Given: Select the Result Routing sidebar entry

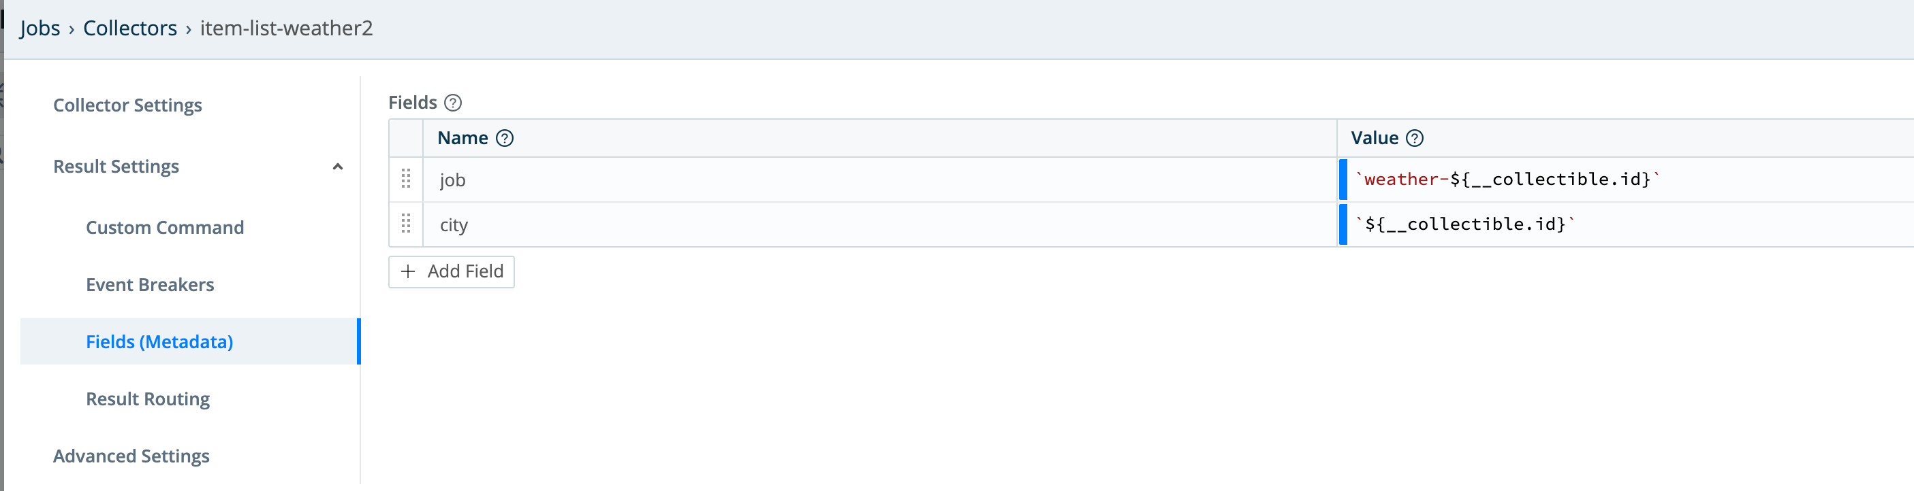Looking at the screenshot, I should (x=148, y=399).
